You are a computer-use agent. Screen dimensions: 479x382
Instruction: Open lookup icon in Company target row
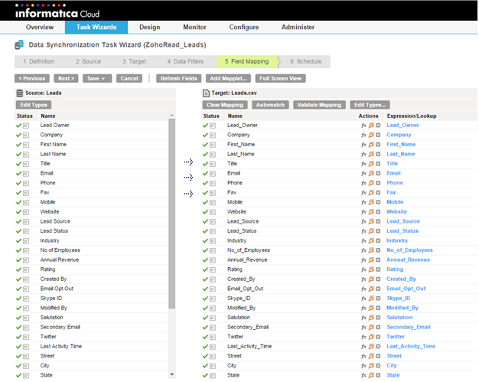tap(371, 135)
